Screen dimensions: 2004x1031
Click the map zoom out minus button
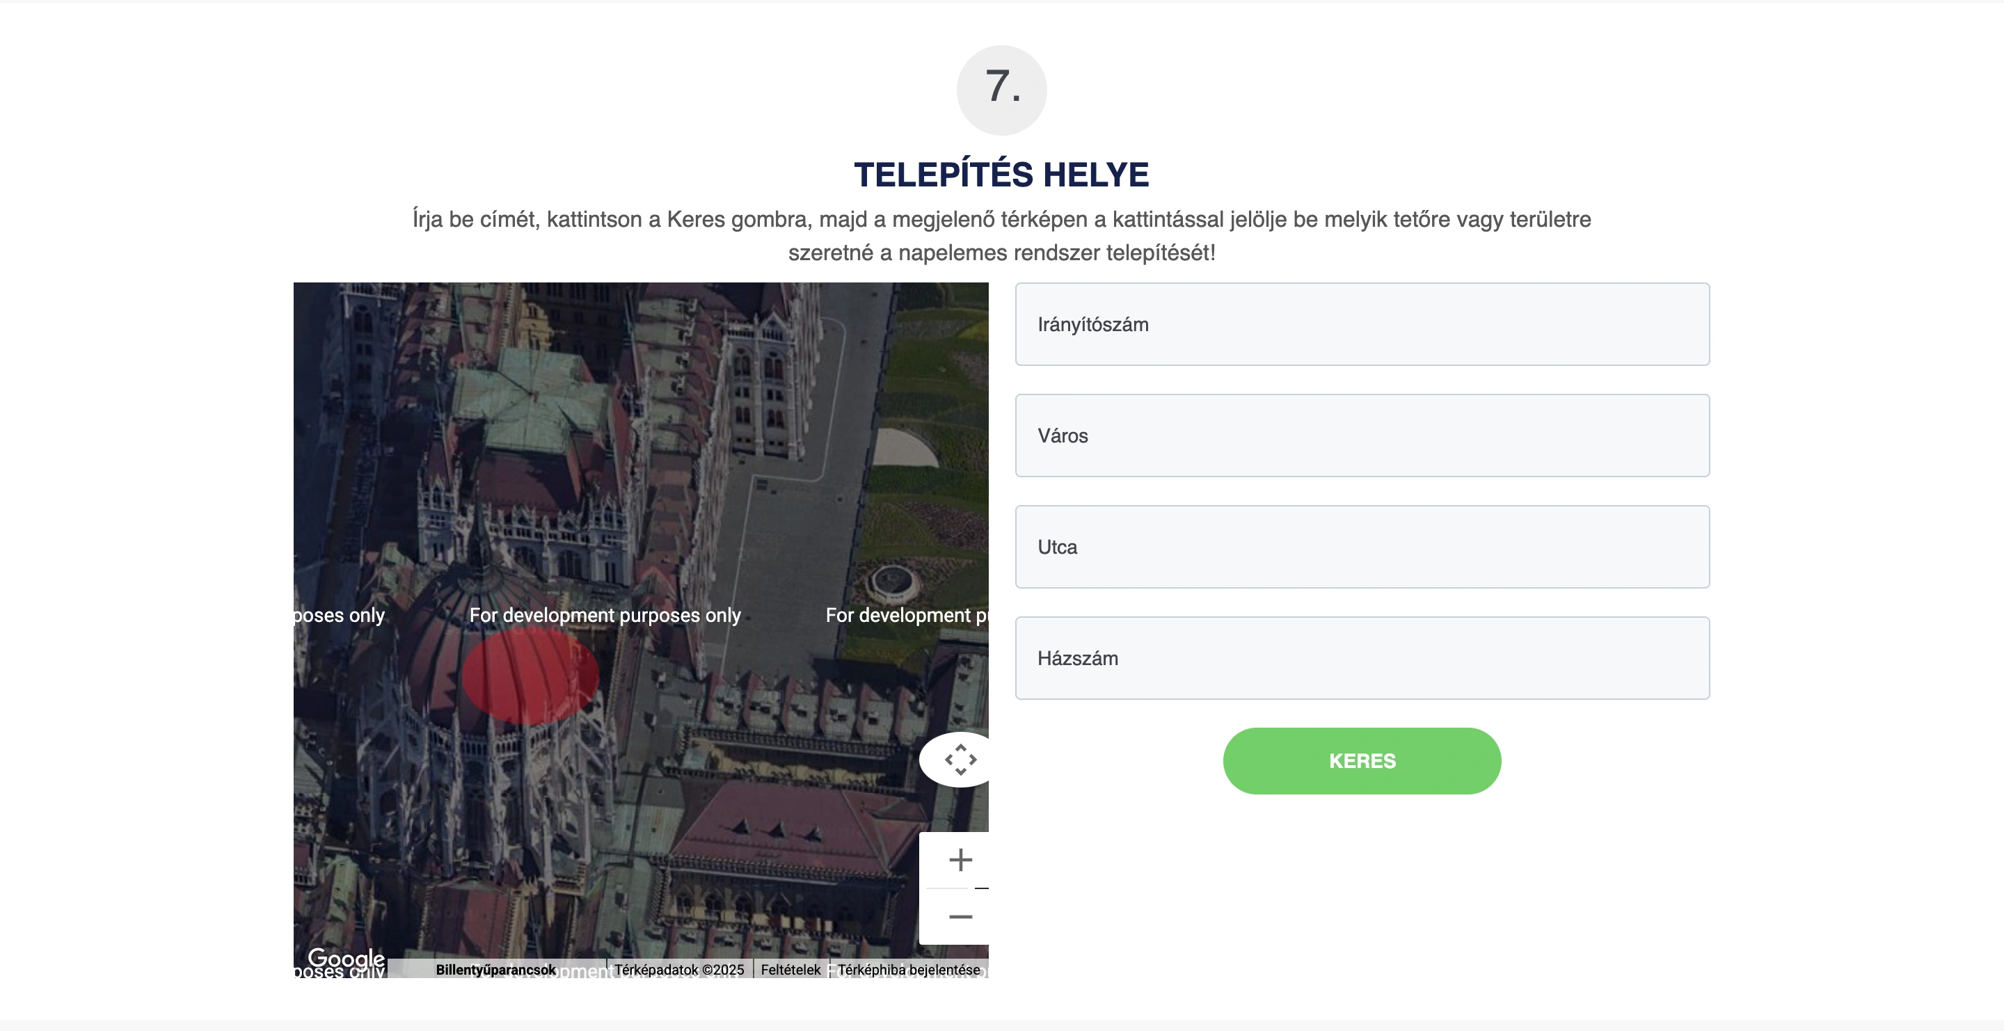tap(960, 917)
